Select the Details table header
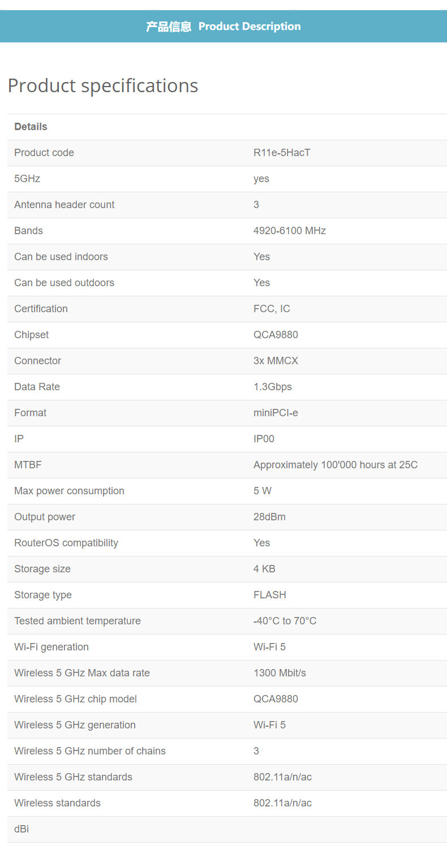The height and width of the screenshot is (850, 447). [x=31, y=127]
